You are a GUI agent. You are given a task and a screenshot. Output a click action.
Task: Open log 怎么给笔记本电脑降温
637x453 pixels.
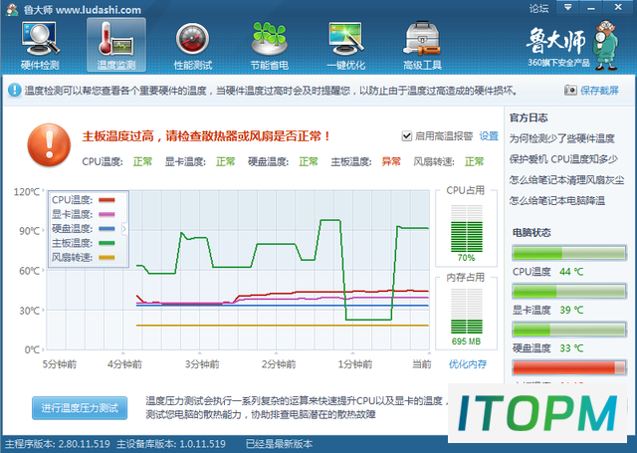557,201
